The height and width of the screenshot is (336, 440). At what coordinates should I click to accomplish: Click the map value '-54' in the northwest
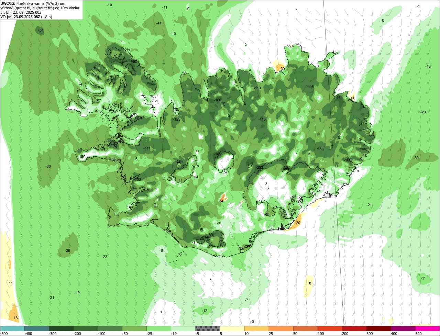[41, 31]
